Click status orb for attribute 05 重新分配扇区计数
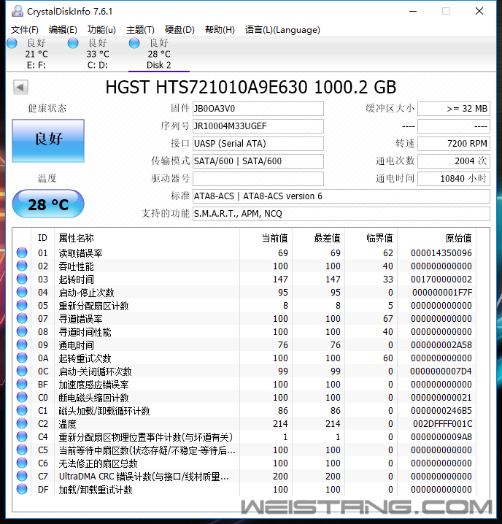The width and height of the screenshot is (502, 524). (22, 305)
